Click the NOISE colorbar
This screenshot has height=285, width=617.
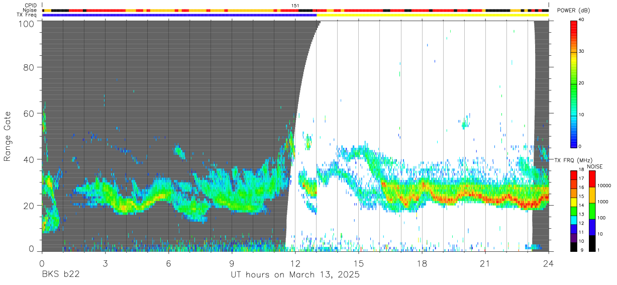(592, 211)
